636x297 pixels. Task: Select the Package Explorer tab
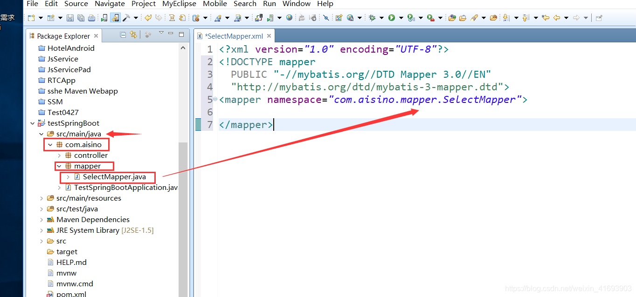pyautogui.click(x=63, y=36)
